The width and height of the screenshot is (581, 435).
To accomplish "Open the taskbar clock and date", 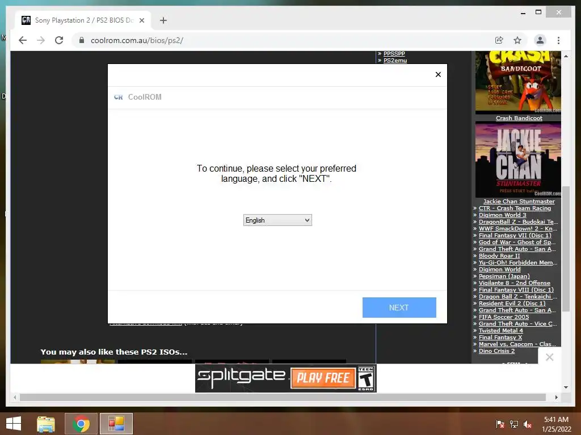I will (x=556, y=424).
